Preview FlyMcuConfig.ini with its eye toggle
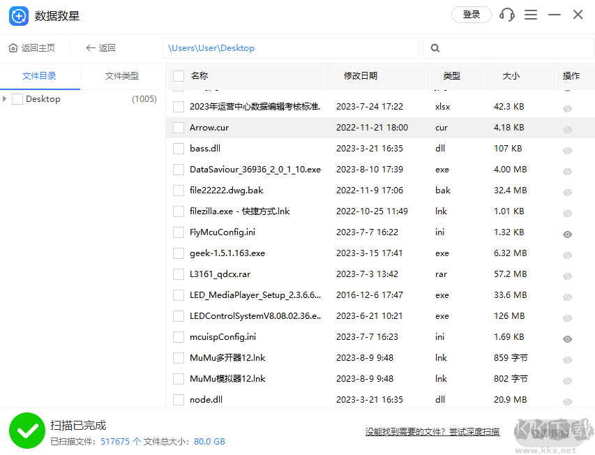Viewport: 595px width, 455px height. click(567, 234)
